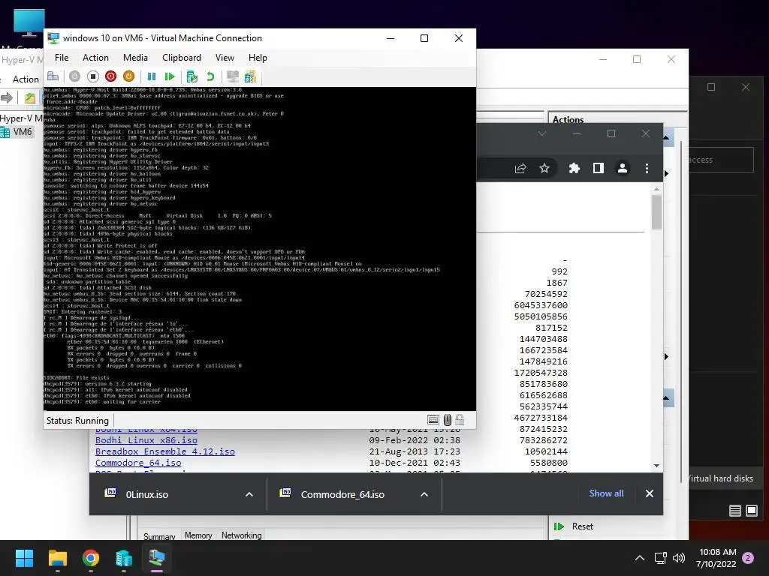Expand Chrome tab search chevron

tap(542, 133)
